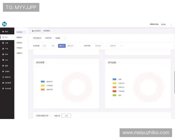Select 栏目统计 in the submenu
Viewport: 175px width, 140px height.
pos(20,43)
